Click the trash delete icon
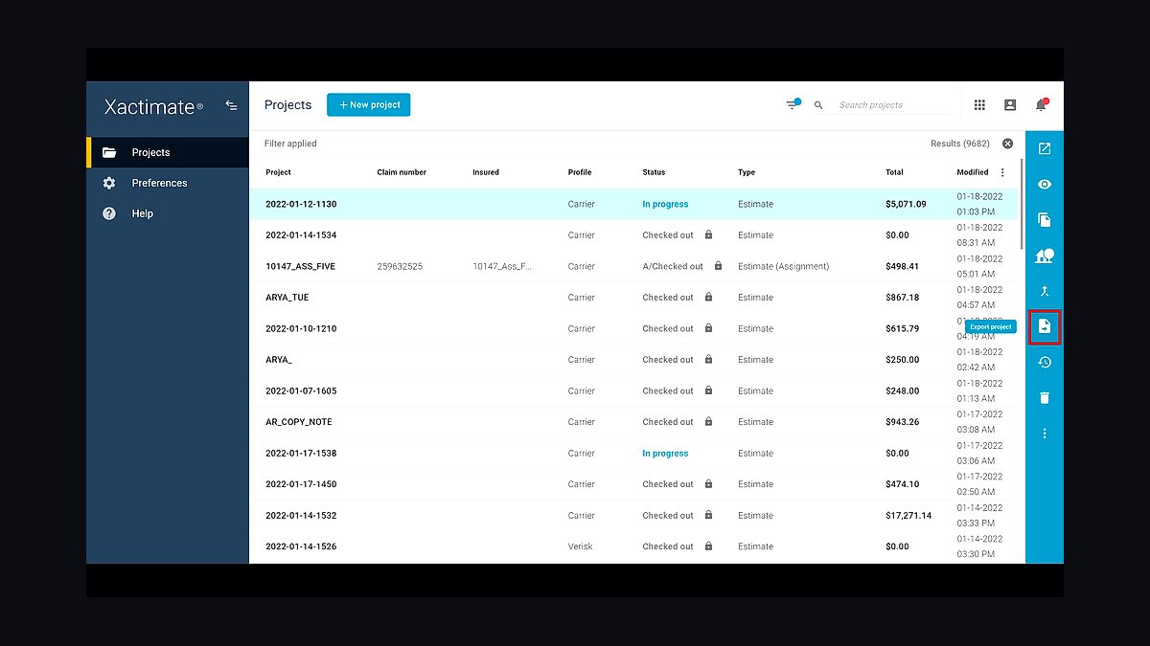This screenshot has width=1150, height=646. tap(1045, 398)
